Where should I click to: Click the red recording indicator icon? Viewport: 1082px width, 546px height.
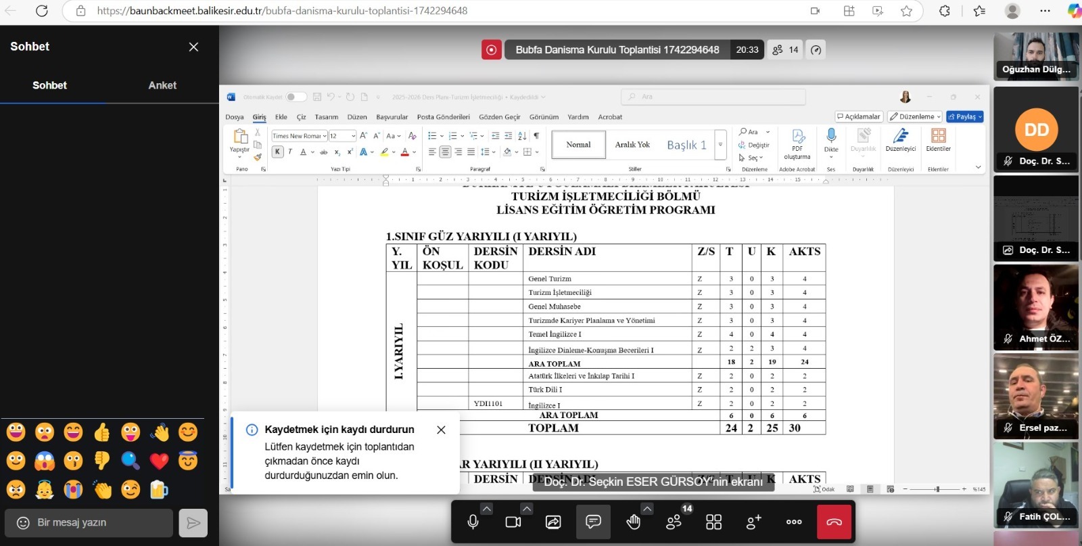(491, 49)
